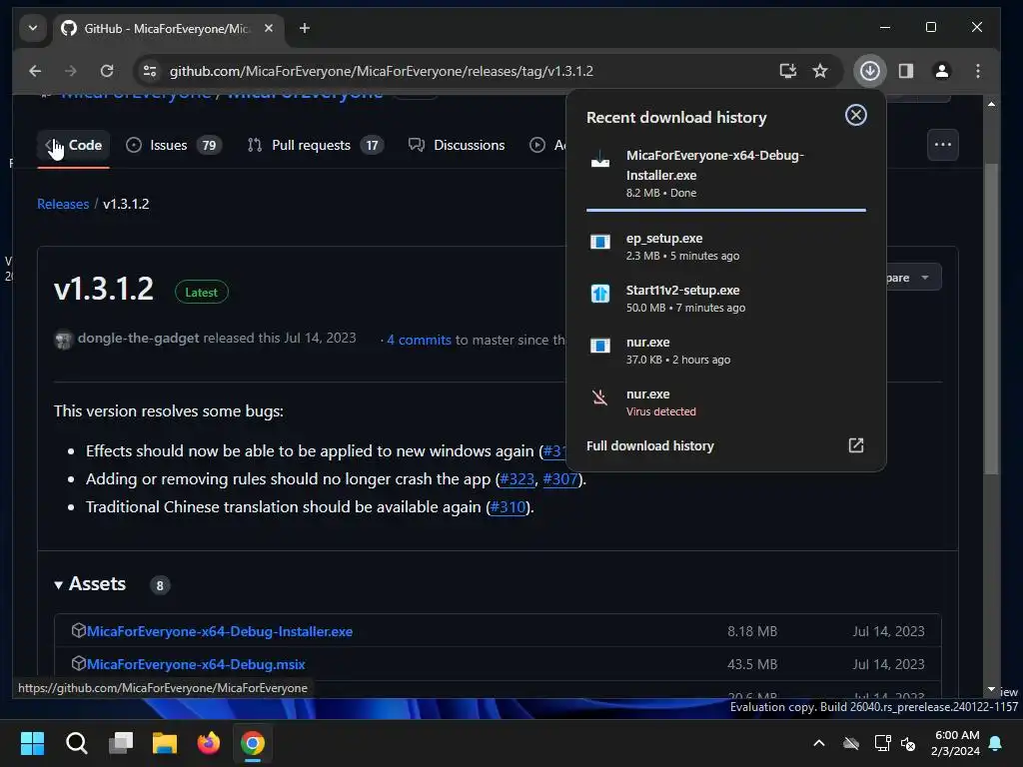The image size is (1023, 767).
Task: Open issue #310 link
Action: coord(508,506)
